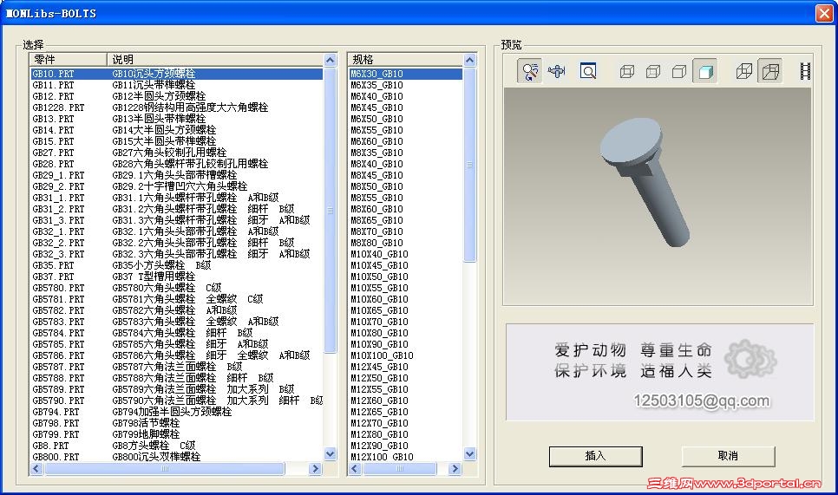This screenshot has height=495, width=838.
Task: Click the parts list scroll-down arrow
Action: point(330,454)
